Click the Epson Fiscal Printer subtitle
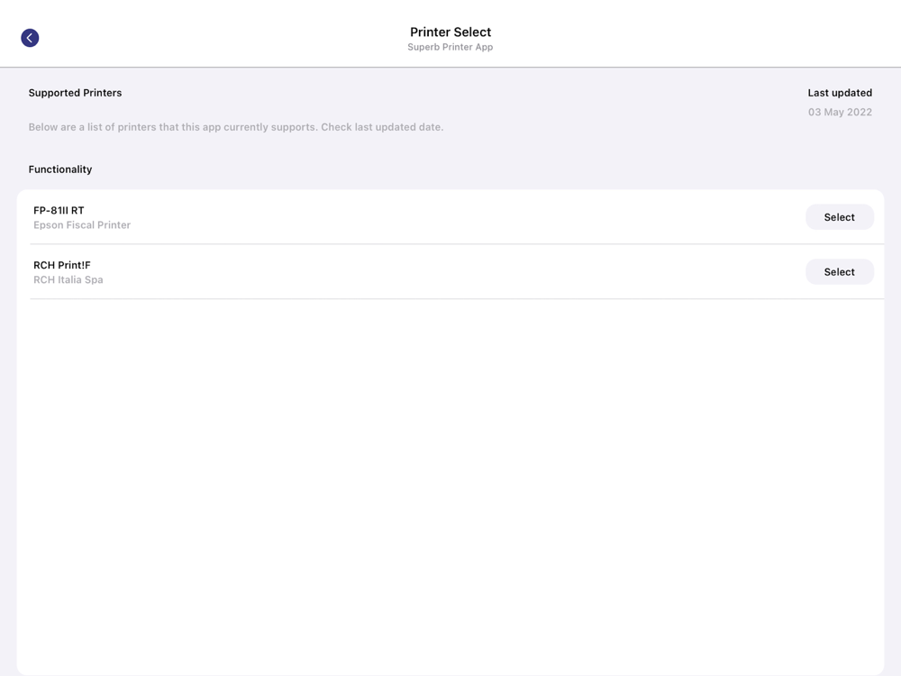 (x=82, y=225)
